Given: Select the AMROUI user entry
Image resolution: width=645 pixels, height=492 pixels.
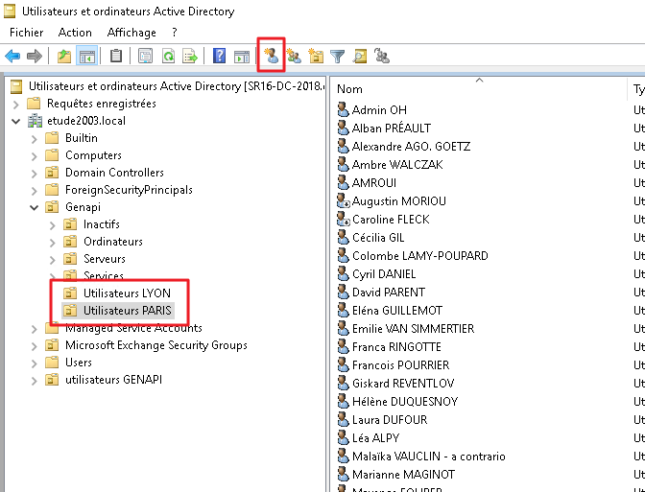Looking at the screenshot, I should pos(374,183).
